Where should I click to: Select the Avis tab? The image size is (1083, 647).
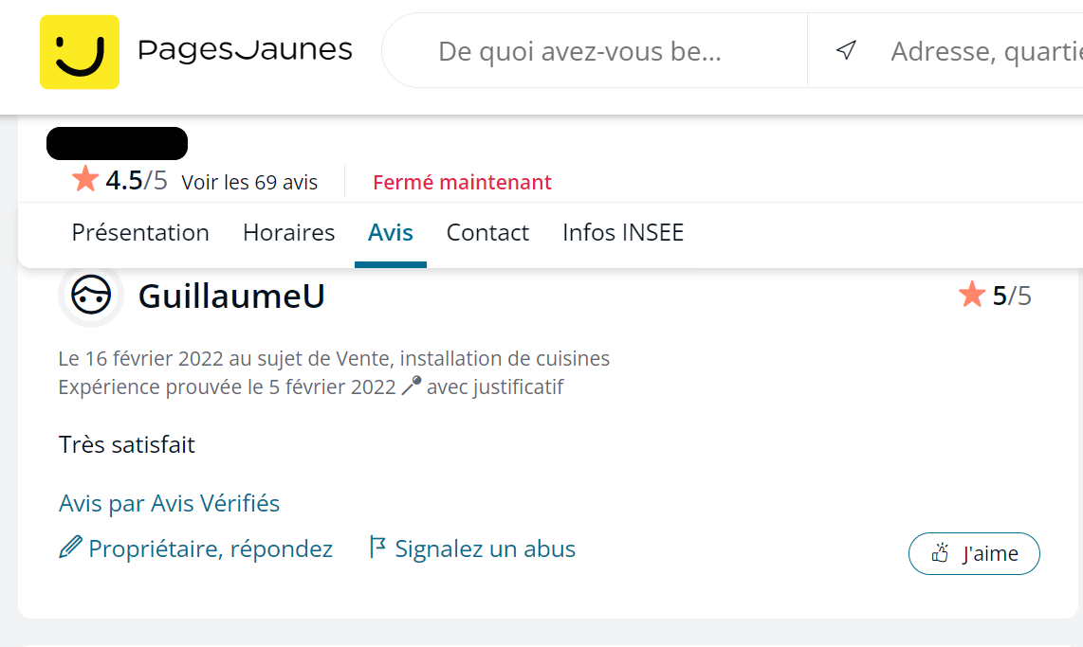(391, 232)
